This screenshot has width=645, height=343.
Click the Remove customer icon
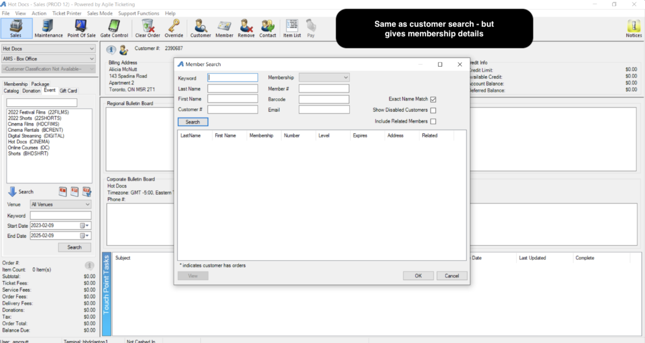click(x=246, y=28)
